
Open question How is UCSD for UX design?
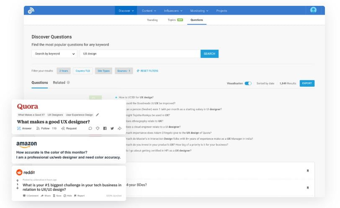coord(136,98)
